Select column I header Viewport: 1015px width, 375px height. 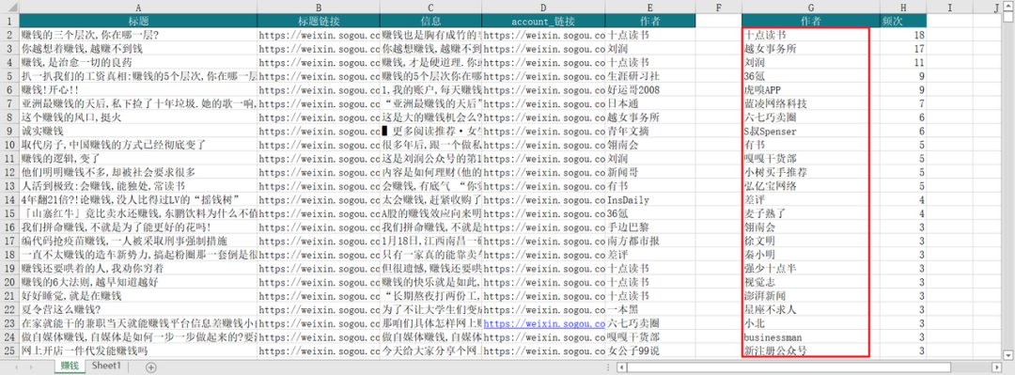click(949, 8)
